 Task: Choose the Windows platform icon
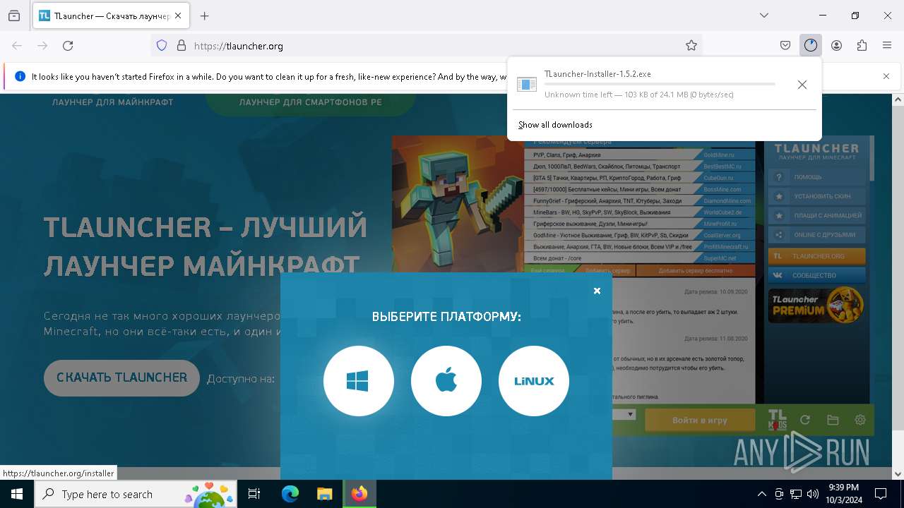[x=358, y=381]
